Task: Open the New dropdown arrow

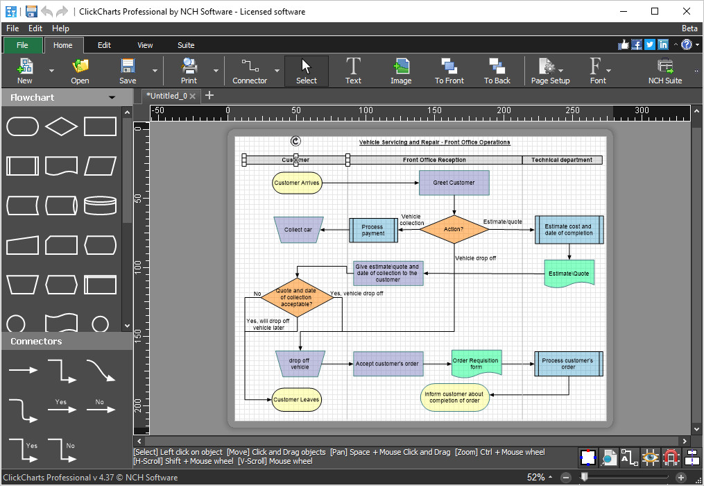Action: pyautogui.click(x=51, y=71)
